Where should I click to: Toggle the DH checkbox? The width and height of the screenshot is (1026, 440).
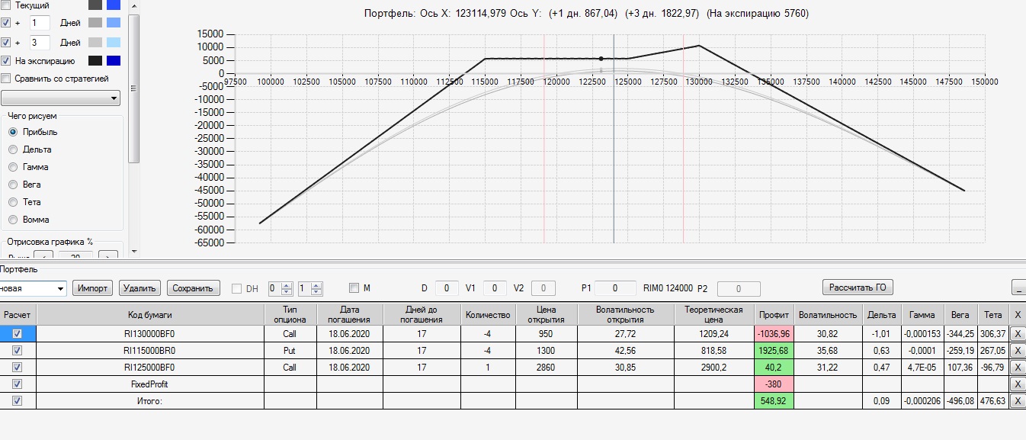[236, 288]
